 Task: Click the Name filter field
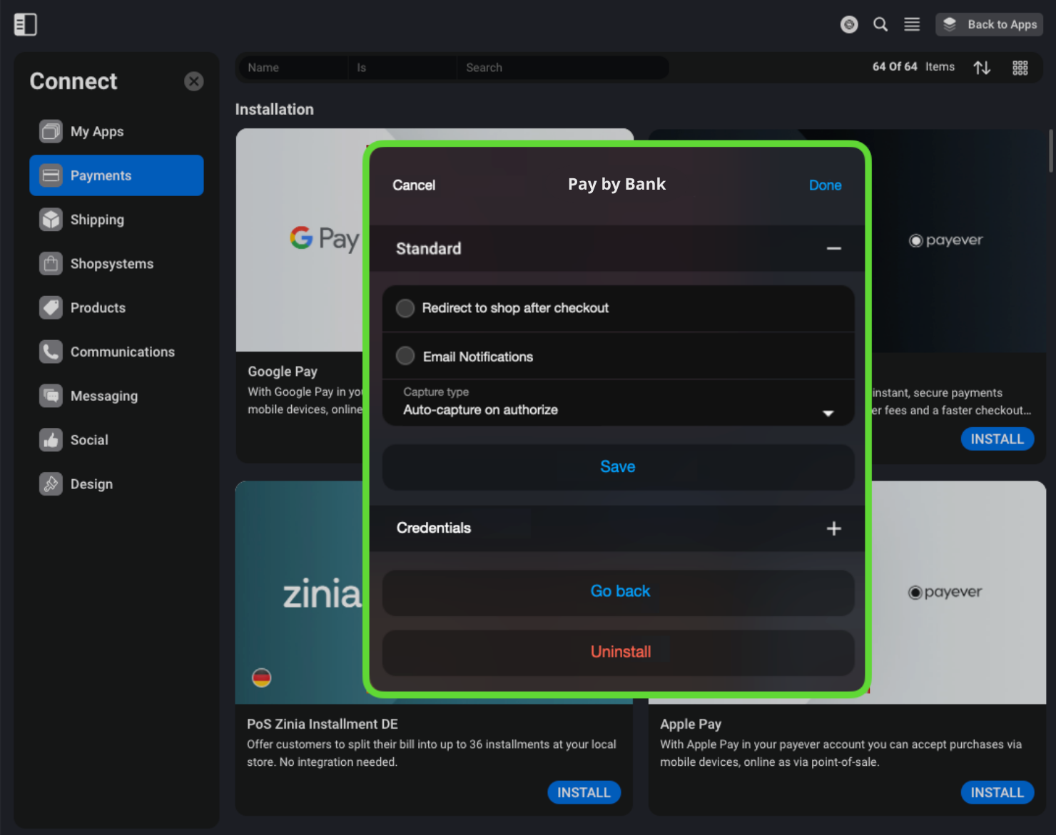[293, 68]
